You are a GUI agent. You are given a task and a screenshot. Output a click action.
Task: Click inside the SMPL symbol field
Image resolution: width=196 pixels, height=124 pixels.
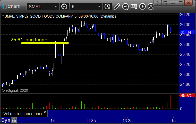tap(43, 6)
